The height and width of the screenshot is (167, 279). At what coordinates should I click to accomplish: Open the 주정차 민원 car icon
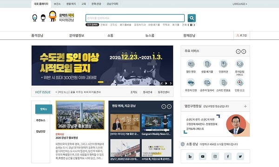[x=191, y=83]
